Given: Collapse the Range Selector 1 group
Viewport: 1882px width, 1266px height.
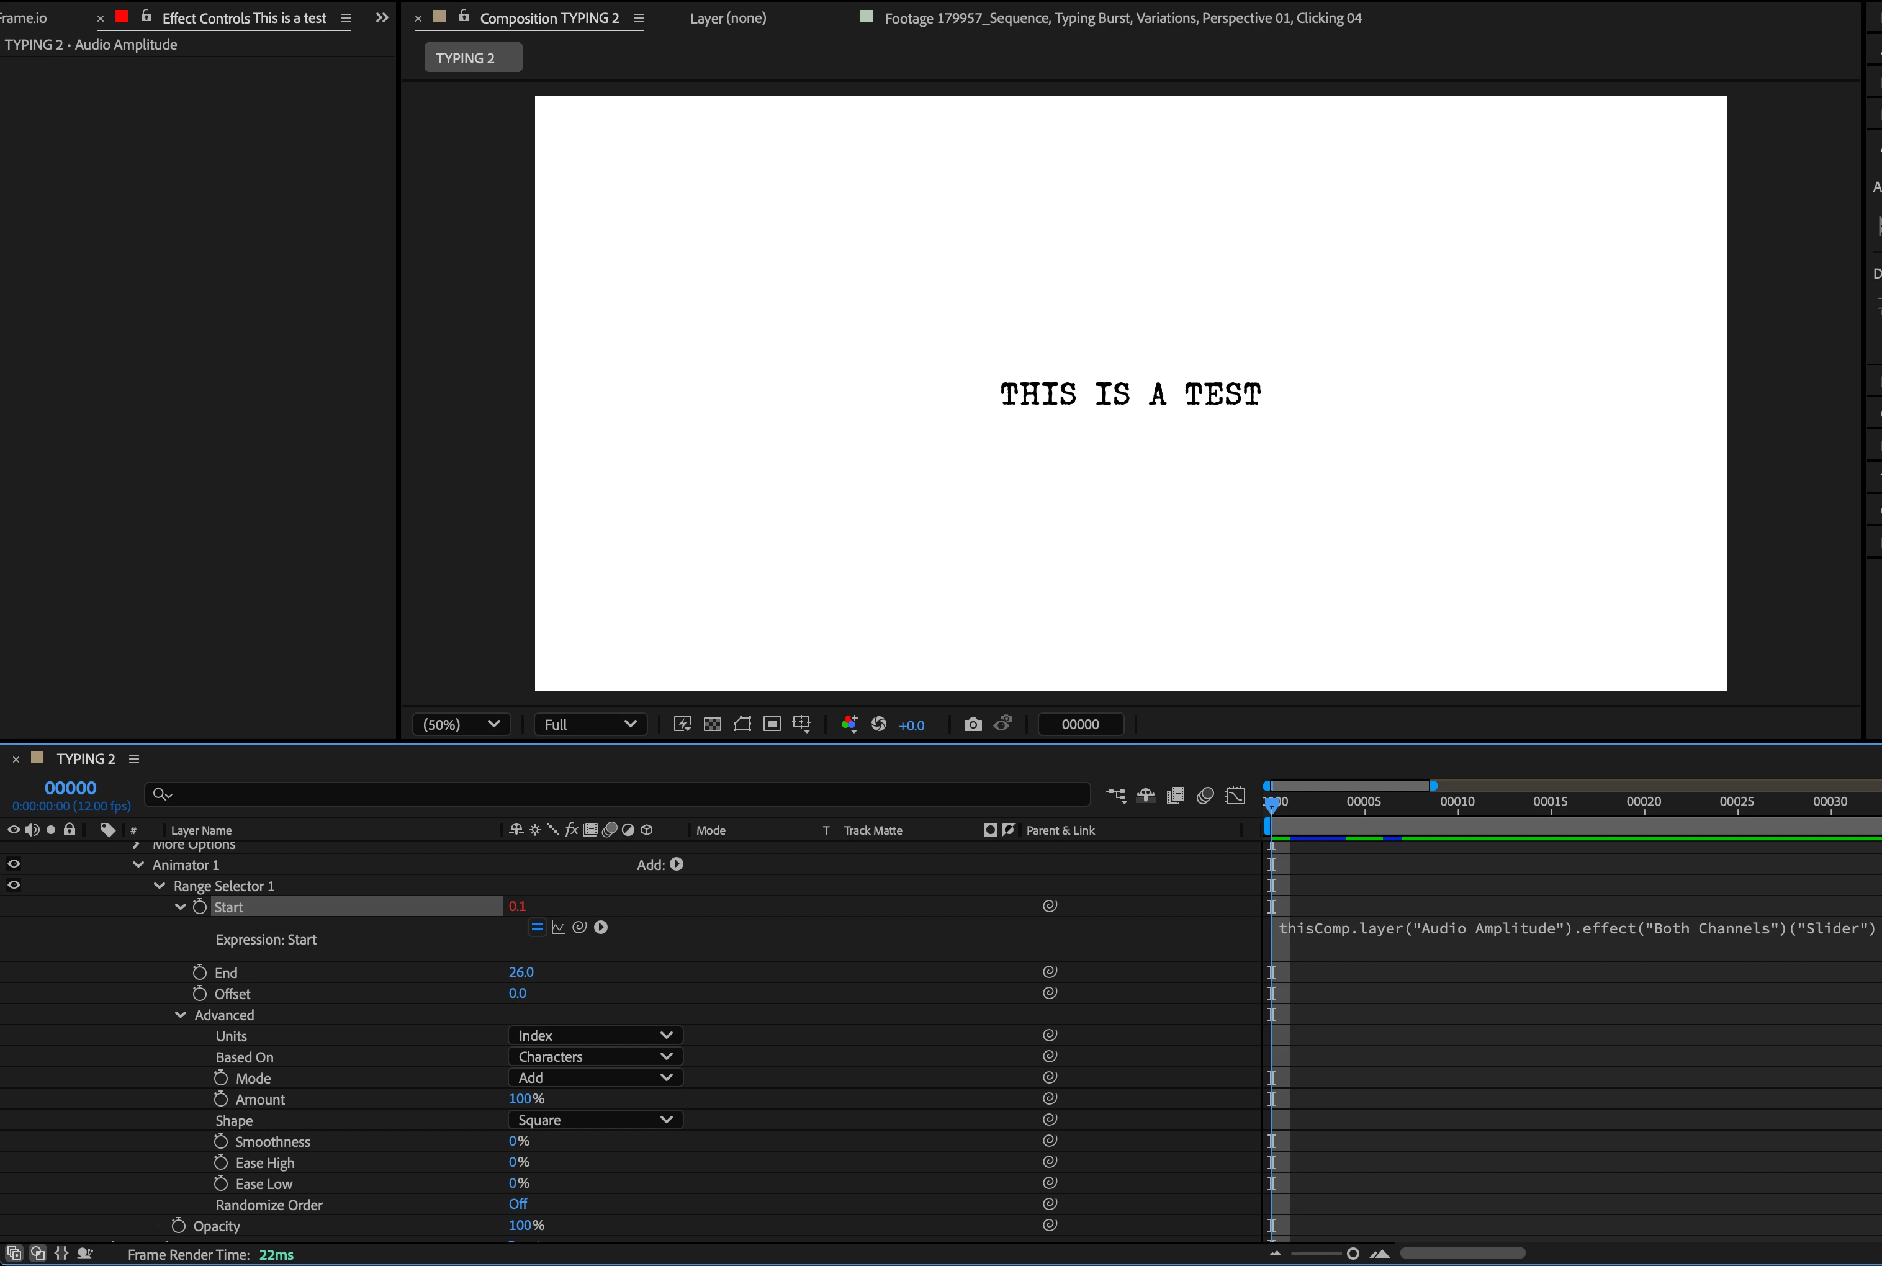Looking at the screenshot, I should point(160,886).
